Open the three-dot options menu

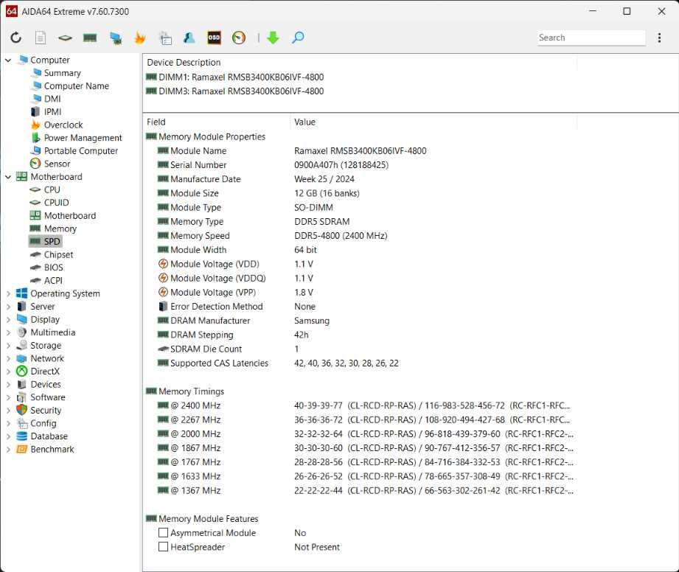pyautogui.click(x=659, y=38)
